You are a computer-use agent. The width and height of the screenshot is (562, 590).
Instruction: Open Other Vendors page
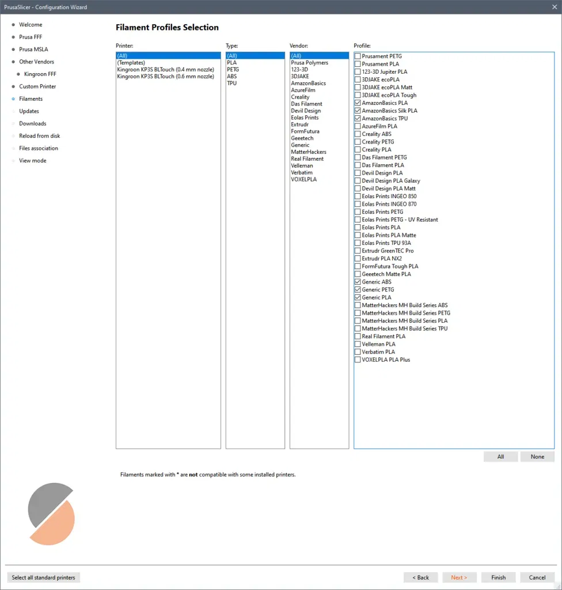[x=36, y=62]
